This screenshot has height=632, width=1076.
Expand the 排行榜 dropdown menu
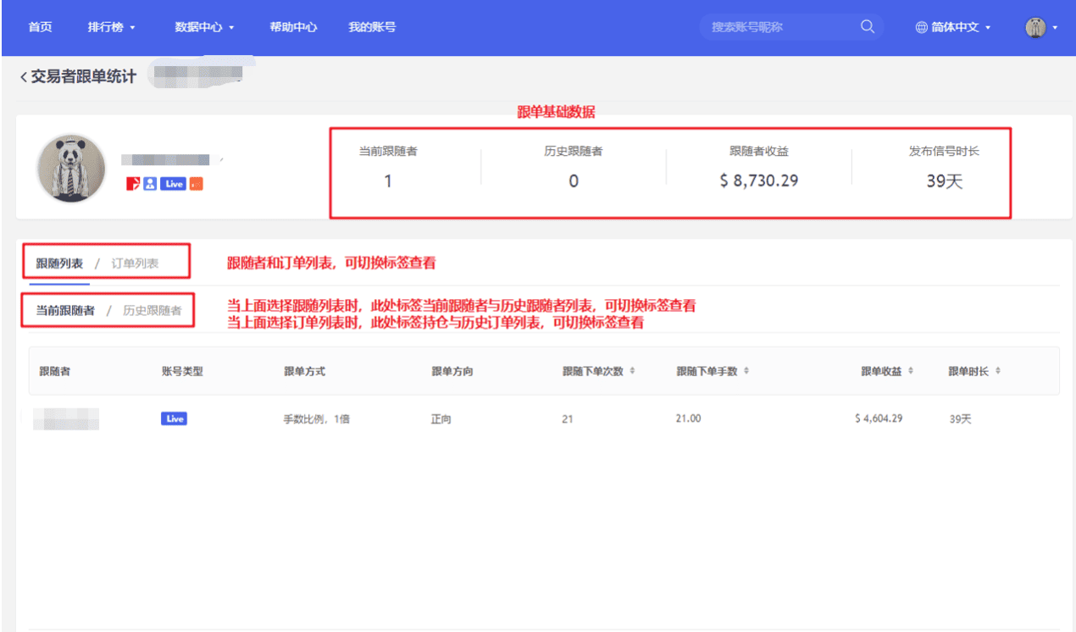111,27
